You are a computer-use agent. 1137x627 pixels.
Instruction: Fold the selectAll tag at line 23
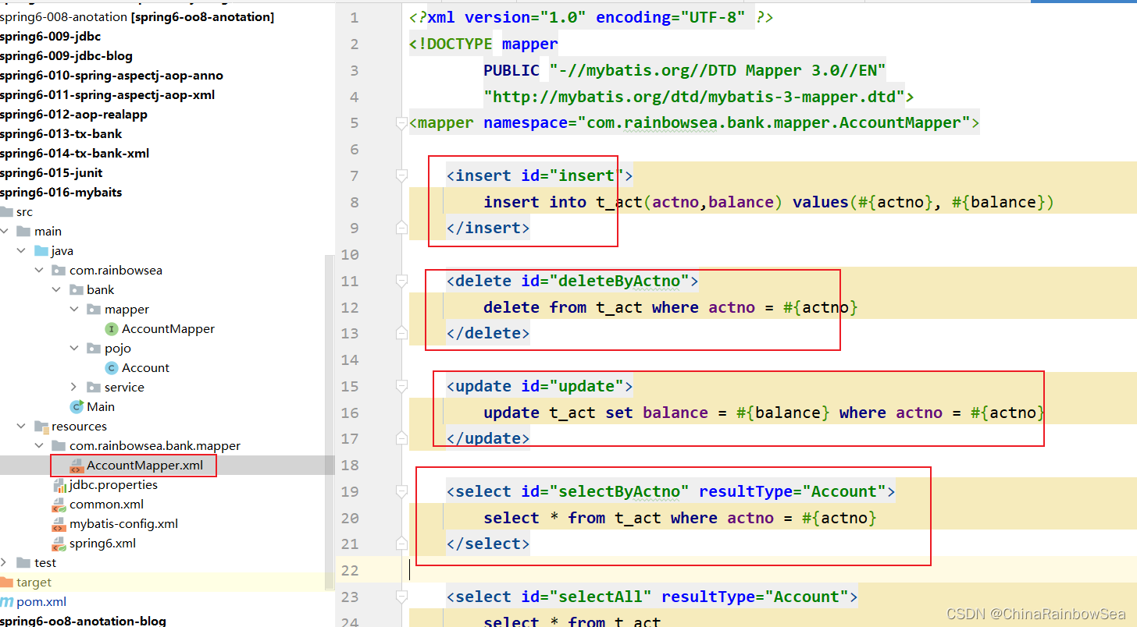pos(401,597)
